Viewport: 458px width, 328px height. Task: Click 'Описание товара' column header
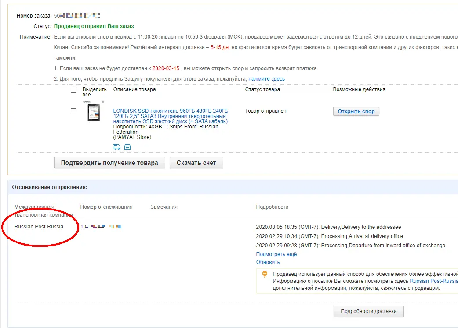point(134,89)
